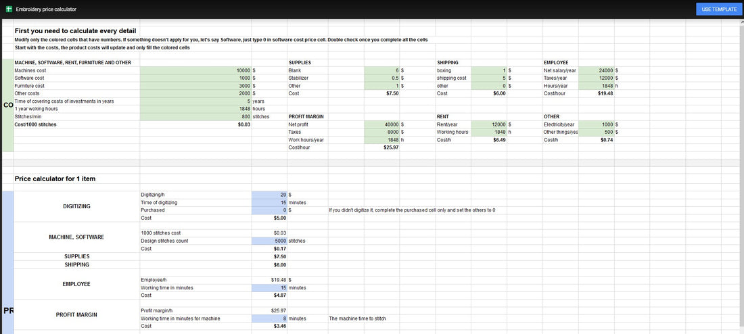The height and width of the screenshot is (334, 744).
Task: Click the USE TEMPLATE button
Action: (x=719, y=9)
